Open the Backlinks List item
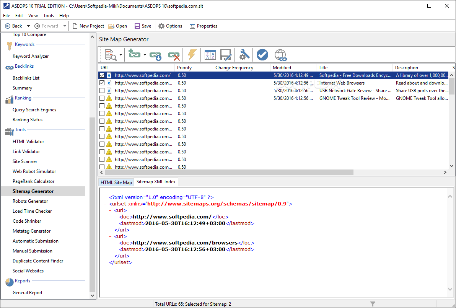This screenshot has height=308, width=456. [26, 78]
